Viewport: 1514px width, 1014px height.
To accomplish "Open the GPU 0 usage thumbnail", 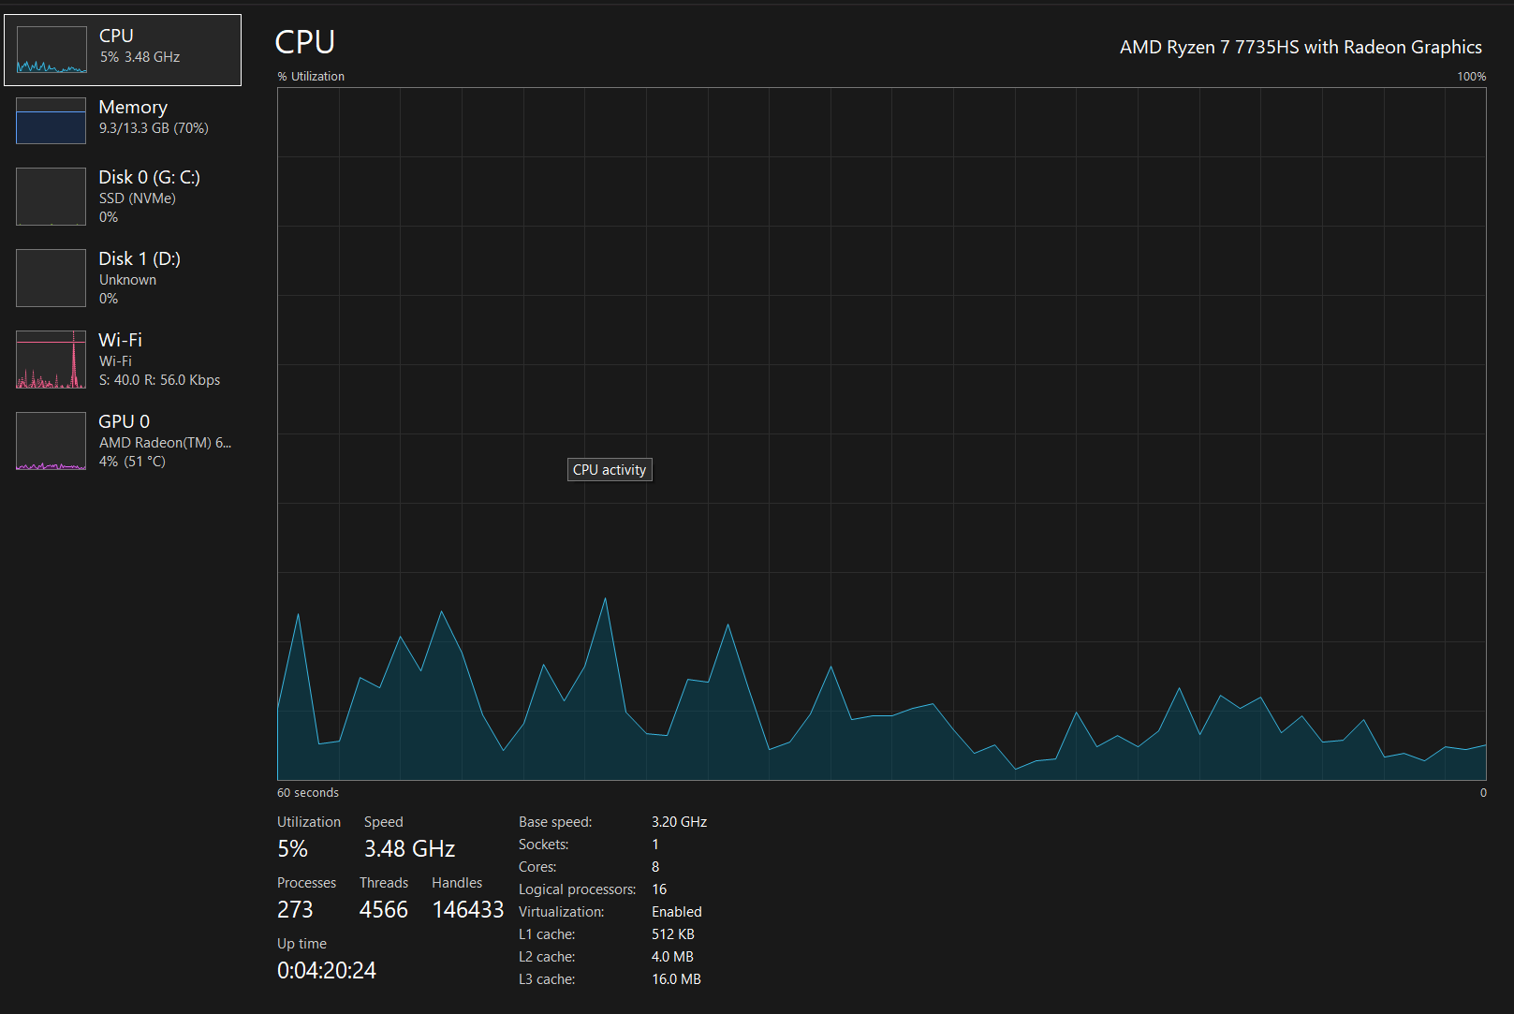I will click(51, 441).
